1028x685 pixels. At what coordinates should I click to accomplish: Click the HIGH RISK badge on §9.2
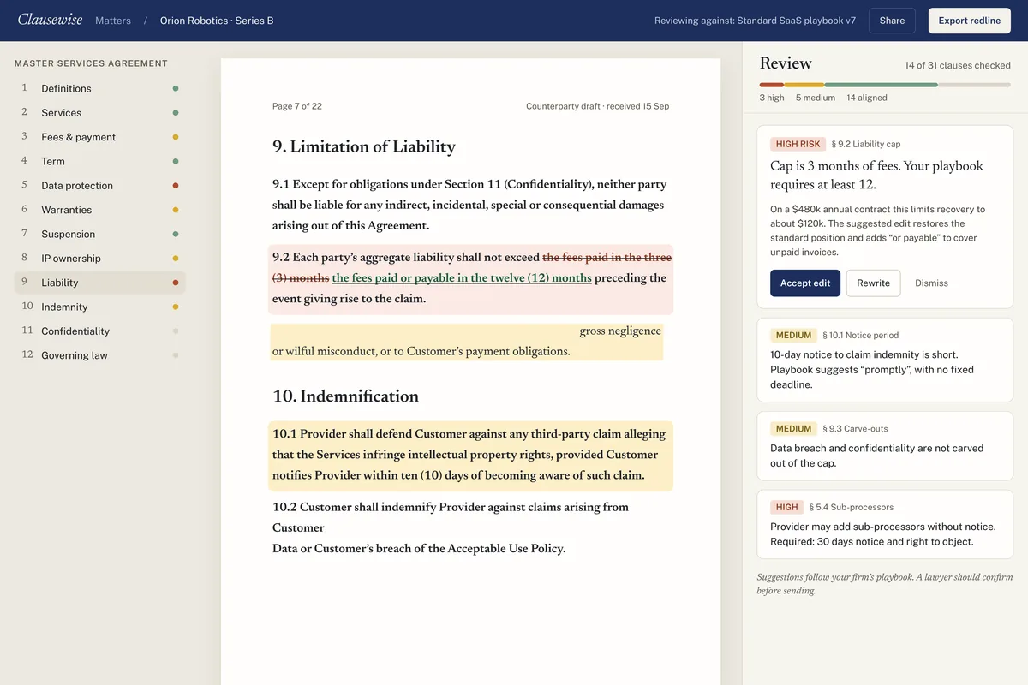coord(798,145)
